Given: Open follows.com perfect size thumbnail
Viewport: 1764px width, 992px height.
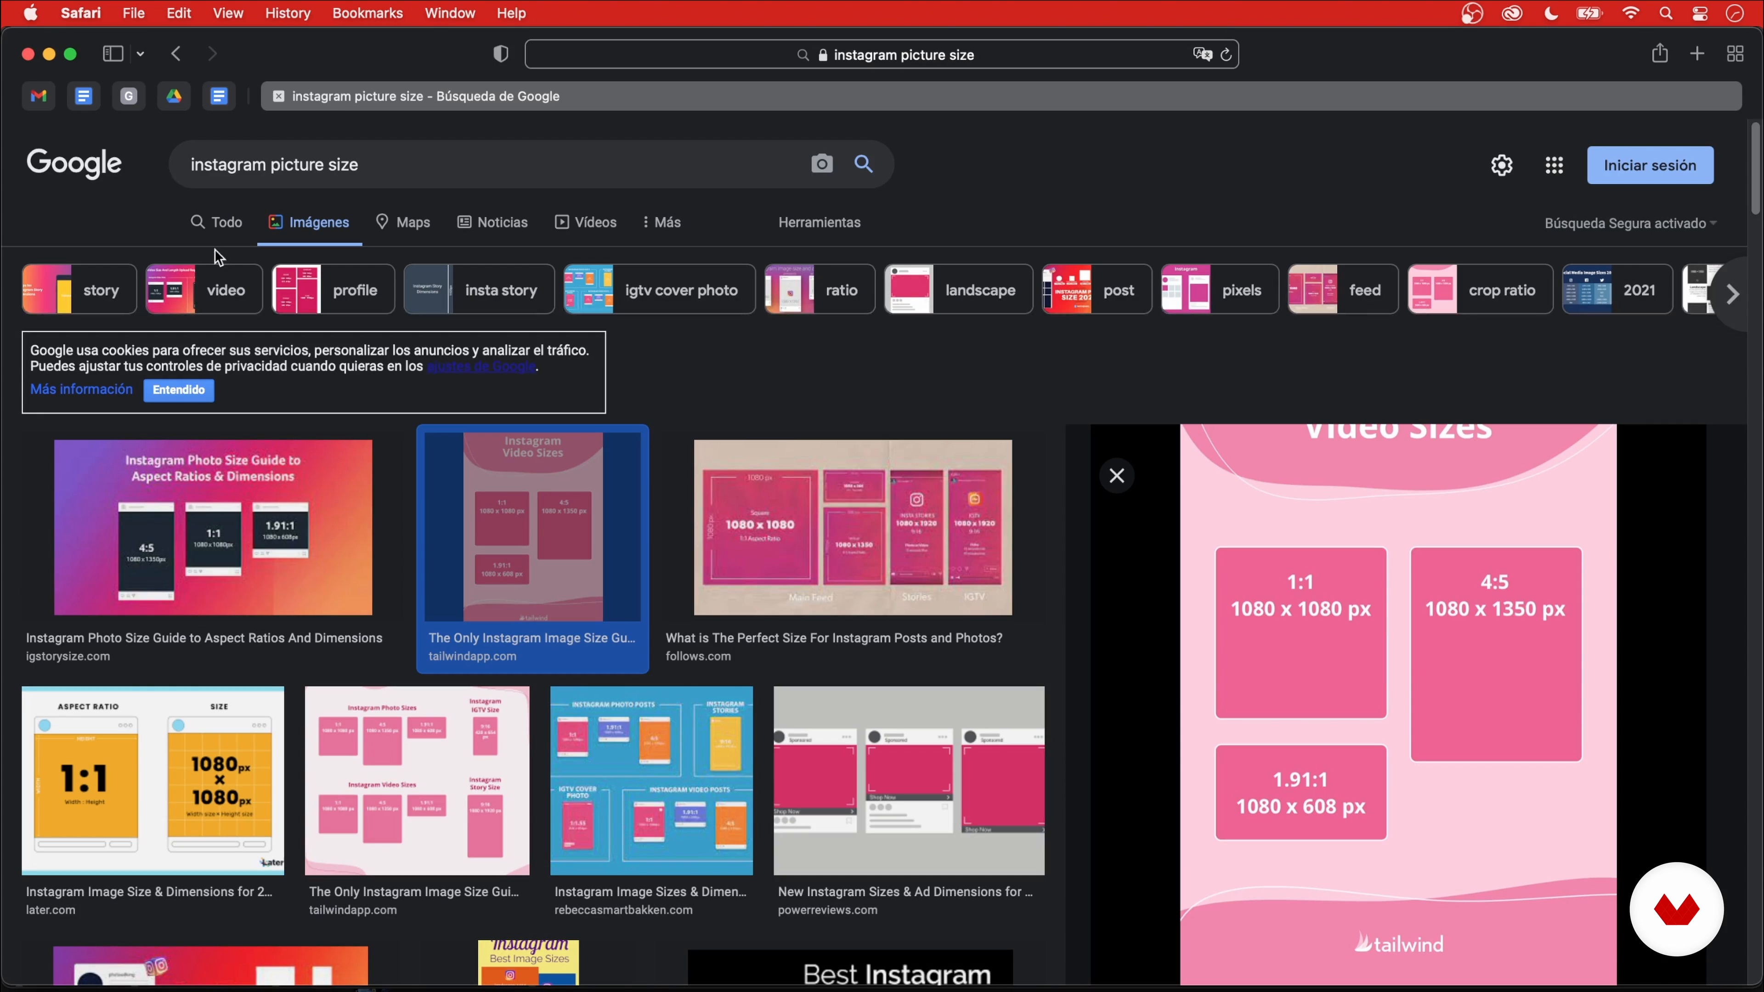Looking at the screenshot, I should coord(853,528).
